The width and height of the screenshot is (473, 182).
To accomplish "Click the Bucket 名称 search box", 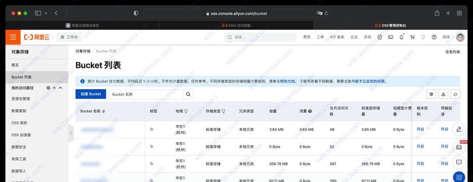I will tap(146, 94).
